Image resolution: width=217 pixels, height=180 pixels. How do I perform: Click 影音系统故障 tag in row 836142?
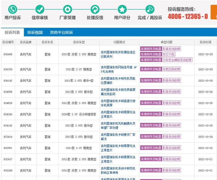171,80
